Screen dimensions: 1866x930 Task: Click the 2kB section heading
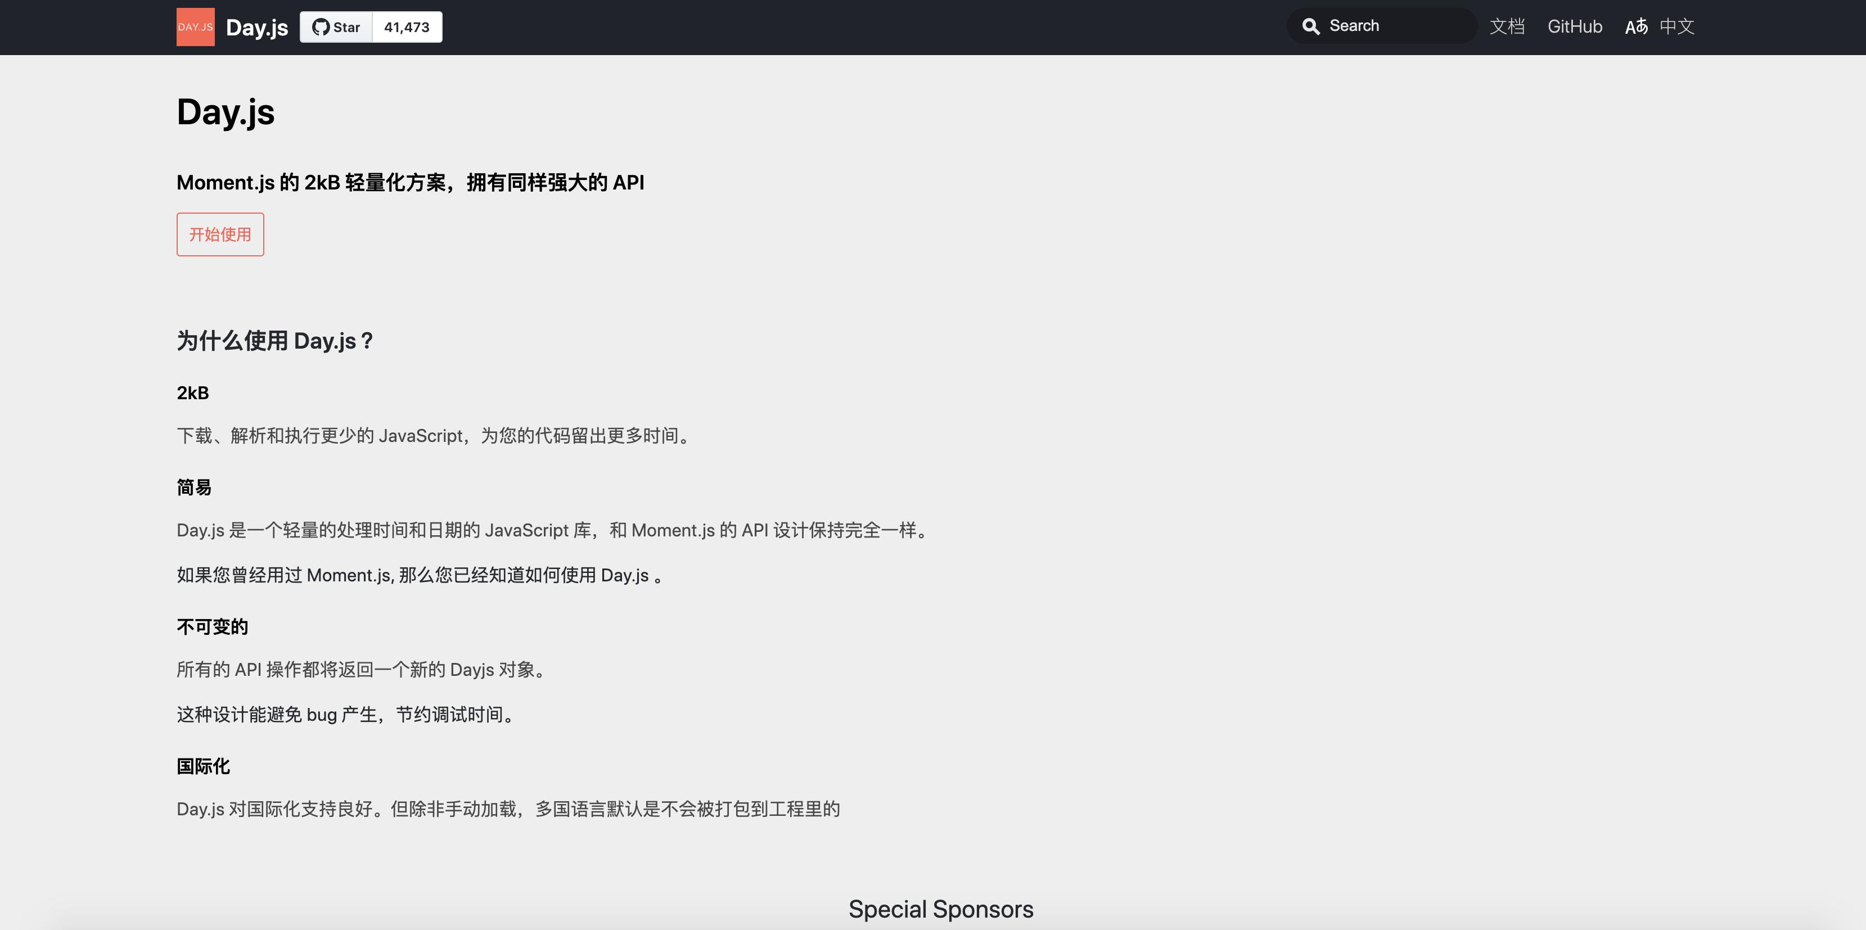click(x=193, y=392)
